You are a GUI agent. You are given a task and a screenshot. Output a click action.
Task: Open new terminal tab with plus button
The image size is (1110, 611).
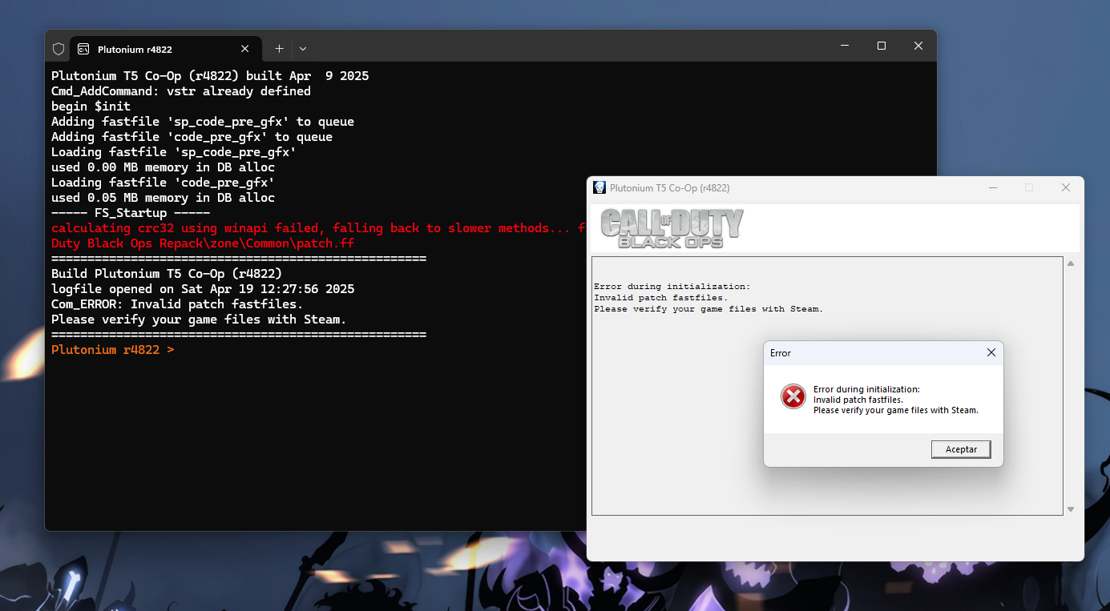click(279, 49)
